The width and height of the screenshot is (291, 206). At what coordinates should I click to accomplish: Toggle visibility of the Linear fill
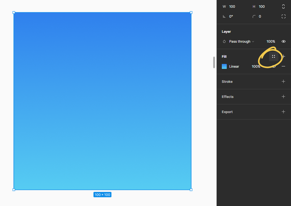[275, 66]
